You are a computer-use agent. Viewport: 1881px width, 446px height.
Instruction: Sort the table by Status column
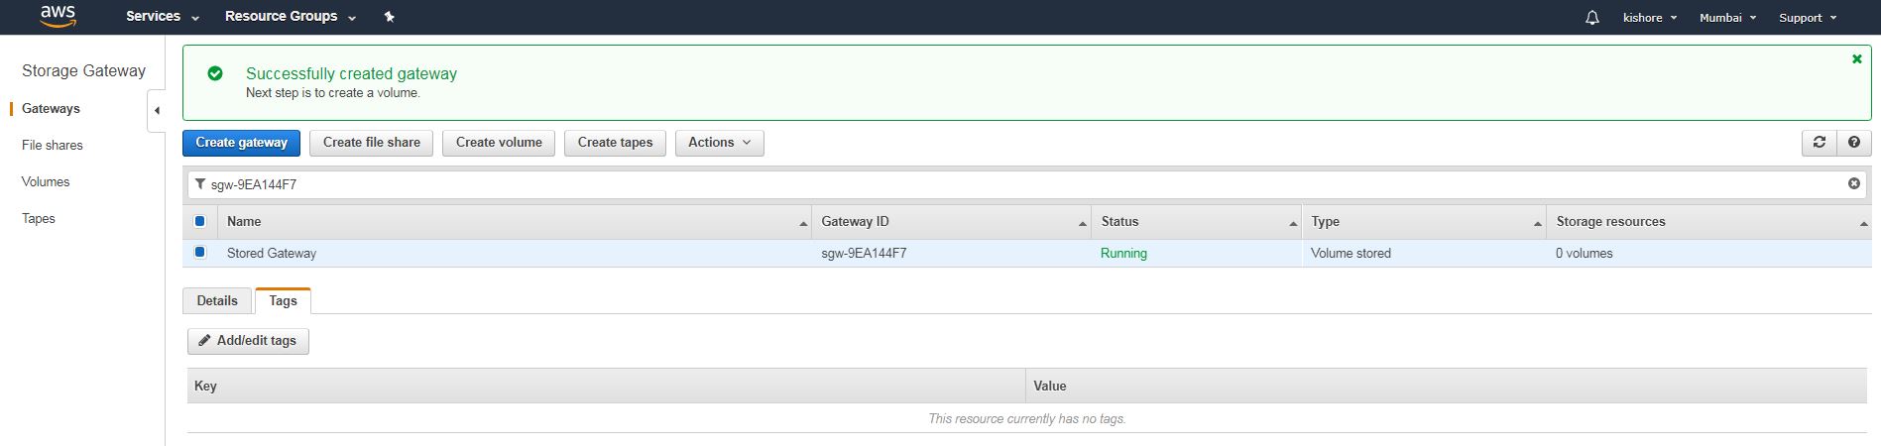tap(1195, 222)
